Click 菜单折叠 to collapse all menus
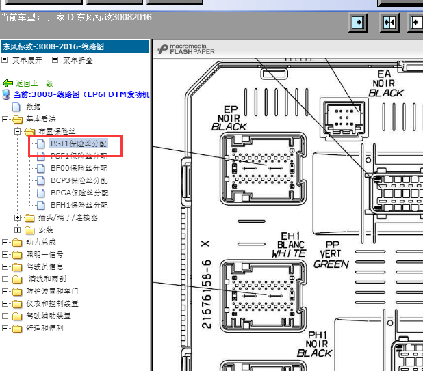This screenshot has width=423, height=371. [x=78, y=60]
